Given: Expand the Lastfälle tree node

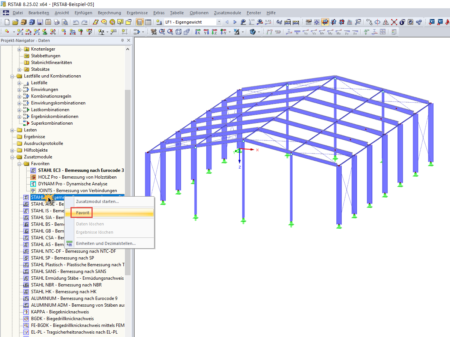Looking at the screenshot, I should coord(19,83).
